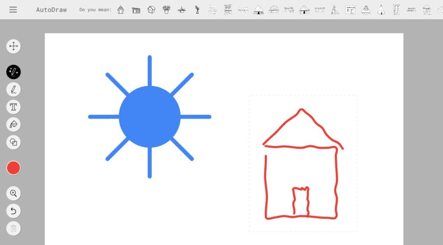Click the Delete trash can button
443x245 pixels.
coord(13,228)
